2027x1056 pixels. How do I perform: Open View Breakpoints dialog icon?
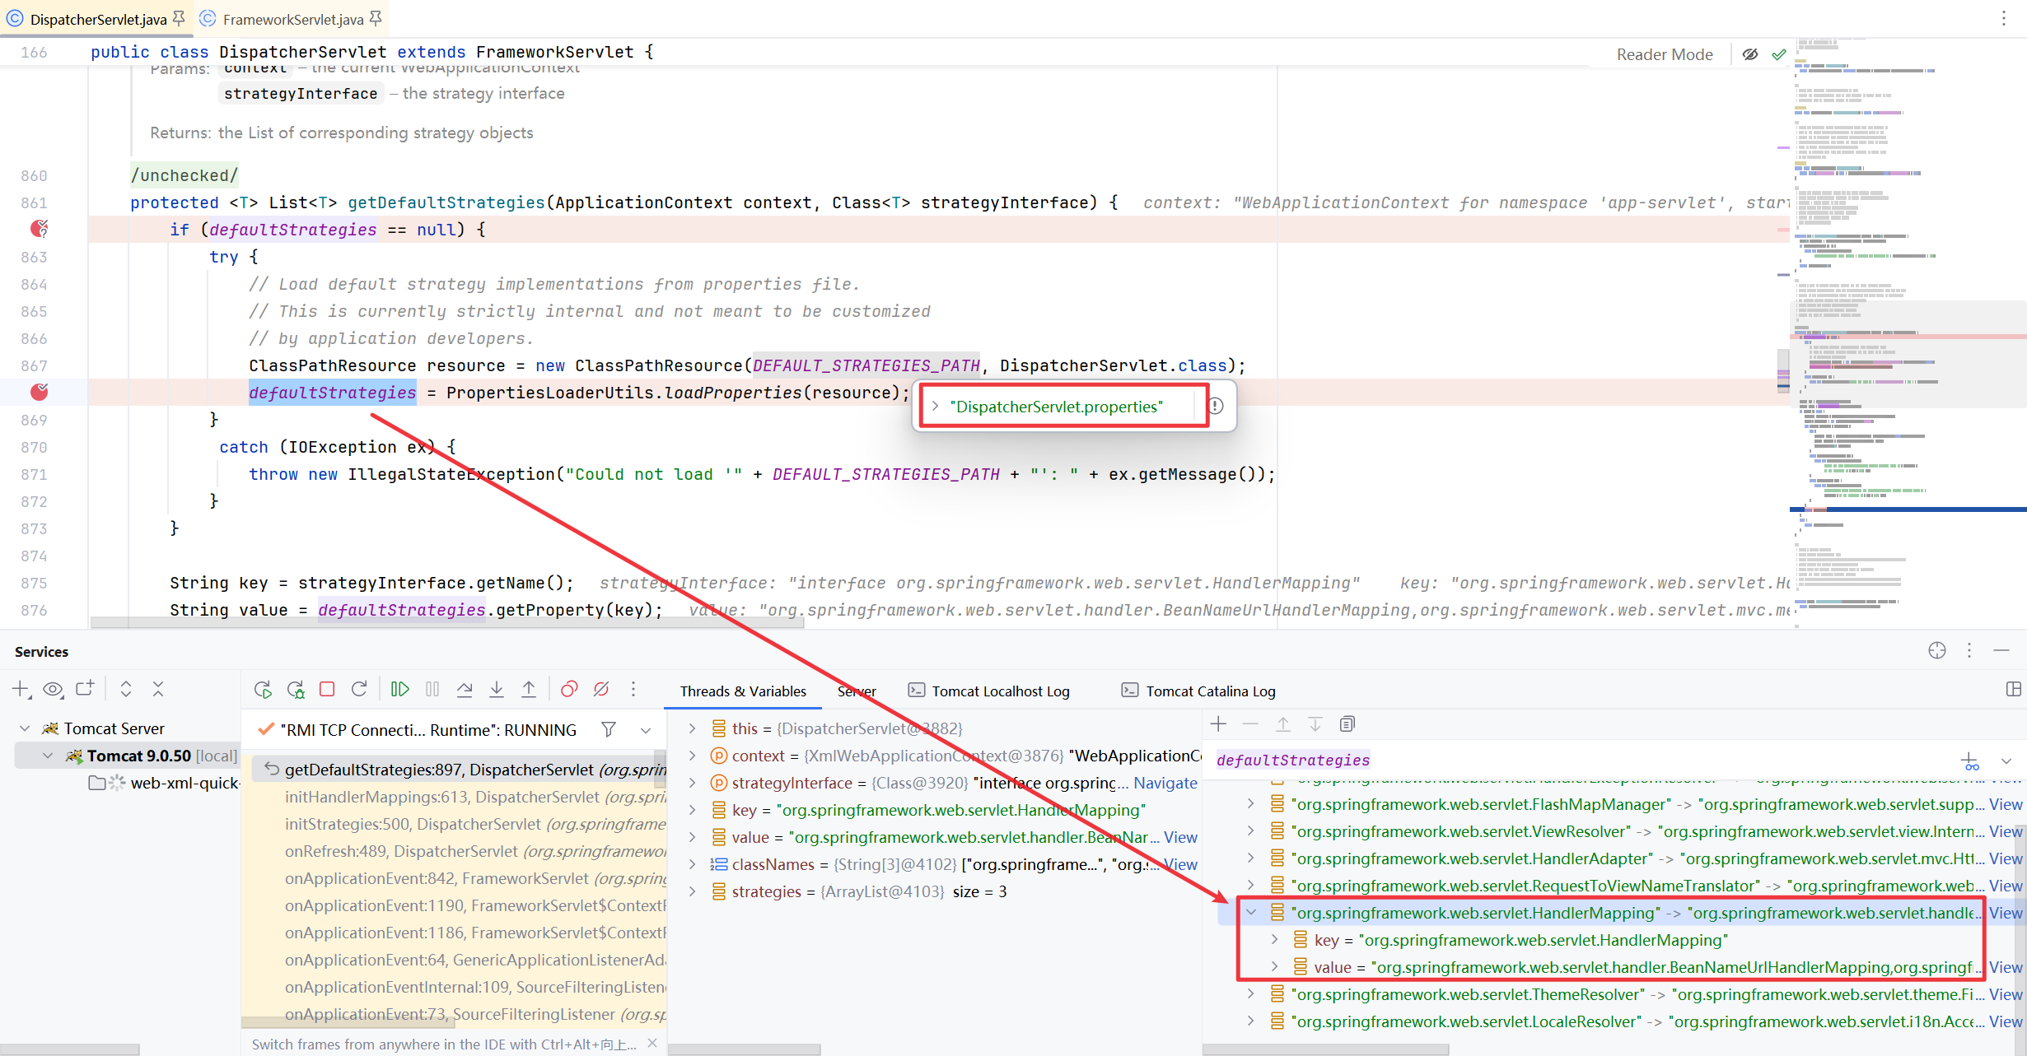click(569, 690)
